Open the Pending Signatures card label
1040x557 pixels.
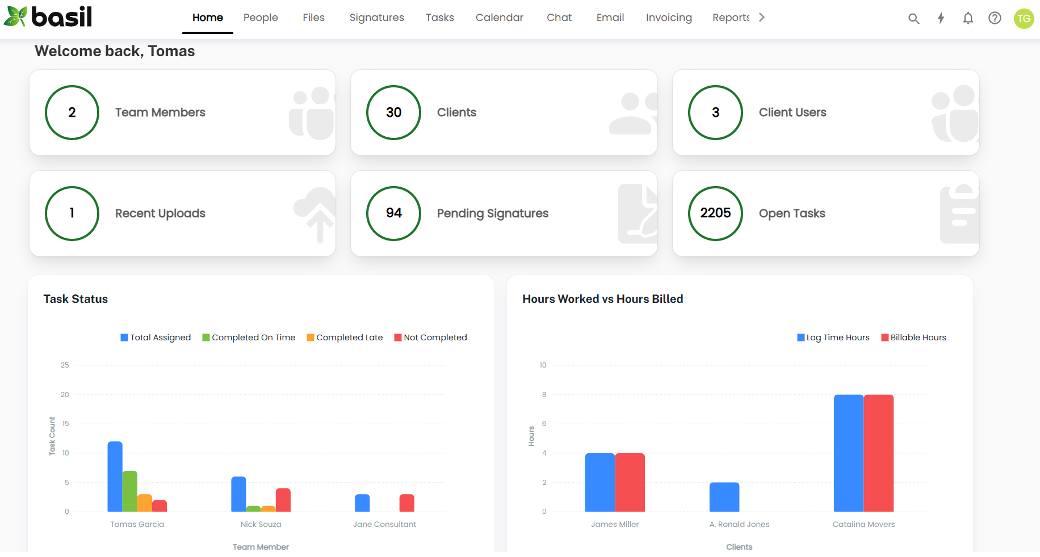[x=493, y=213]
